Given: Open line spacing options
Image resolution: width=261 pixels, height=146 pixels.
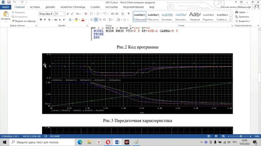Looking at the screenshot, I should 111,20.
